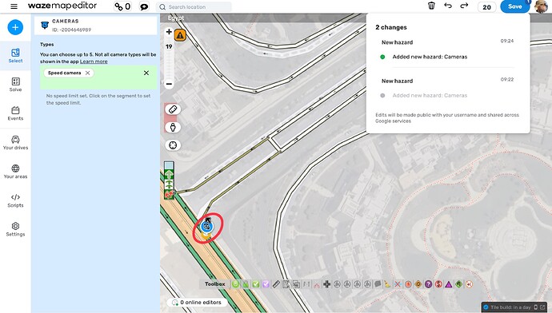The image size is (552, 313).
Task: Open the orange warning triangle icon
Action: click(x=180, y=35)
